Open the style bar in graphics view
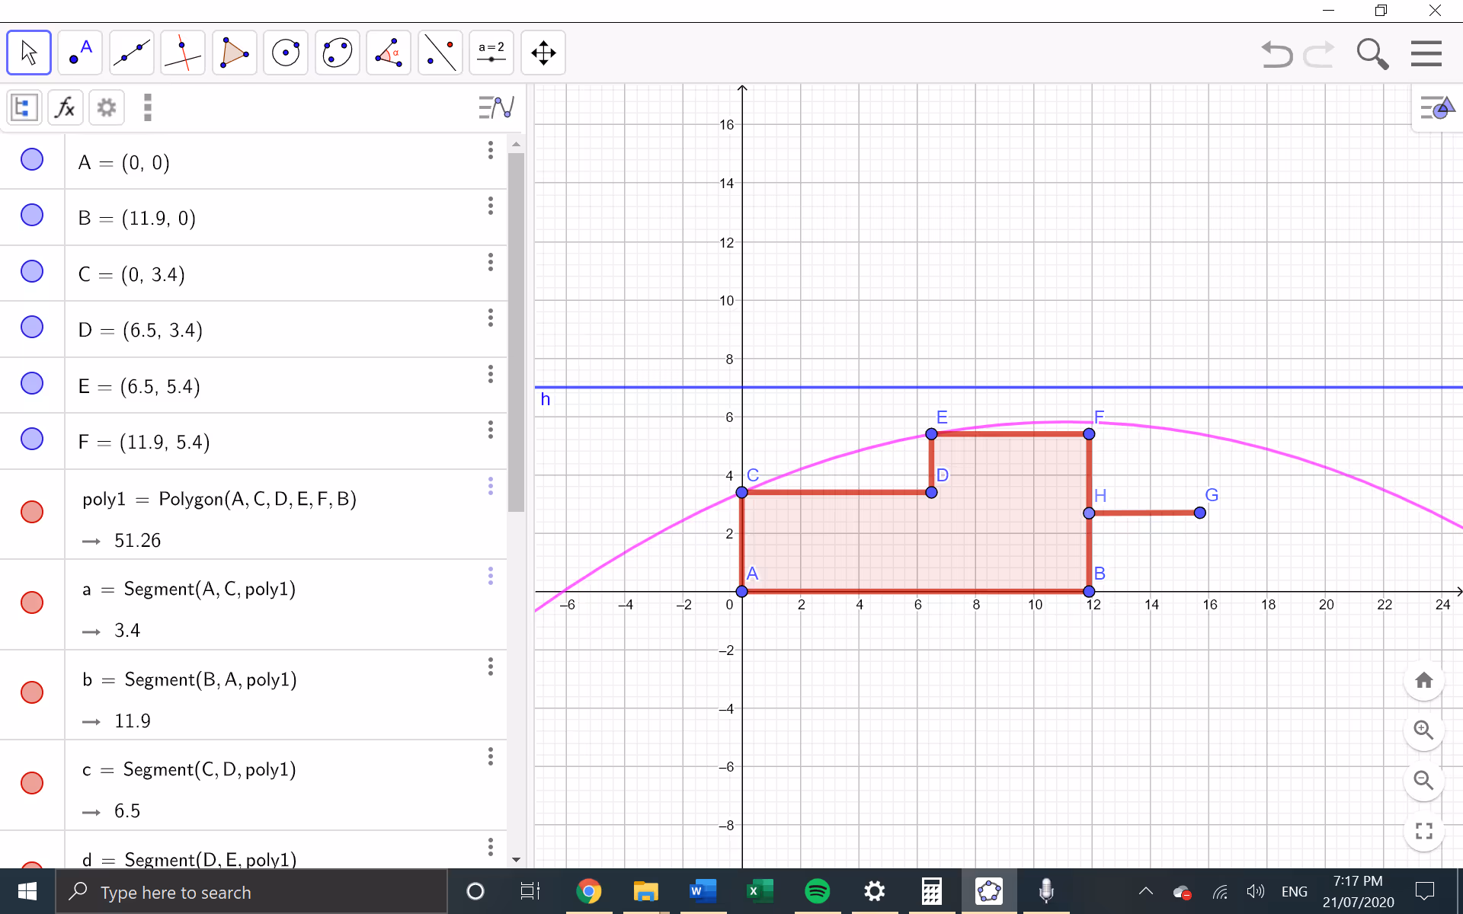Screen dimensions: 1463x914 (x=1438, y=108)
